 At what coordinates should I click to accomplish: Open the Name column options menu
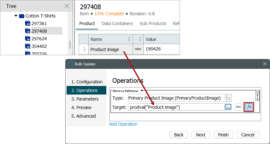pos(129,39)
